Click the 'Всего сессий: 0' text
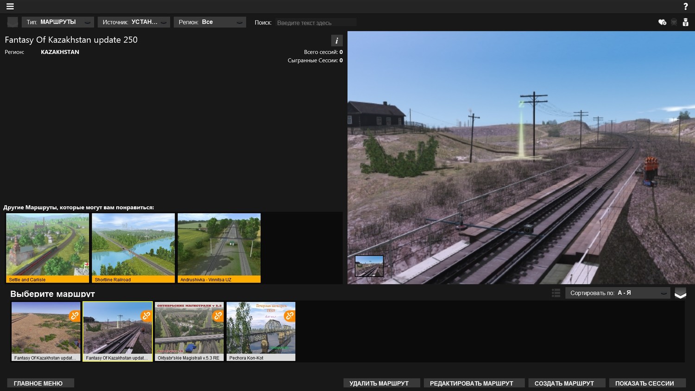 [323, 52]
